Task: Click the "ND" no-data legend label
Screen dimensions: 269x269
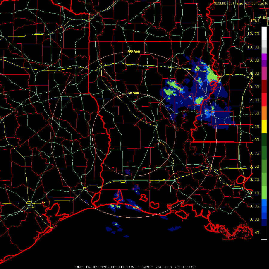Action: point(257,233)
